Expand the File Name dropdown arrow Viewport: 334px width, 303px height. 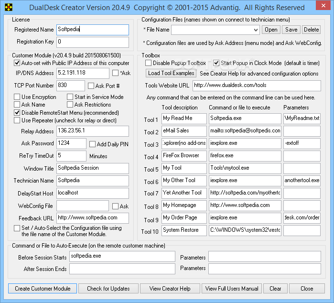[x=256, y=30]
